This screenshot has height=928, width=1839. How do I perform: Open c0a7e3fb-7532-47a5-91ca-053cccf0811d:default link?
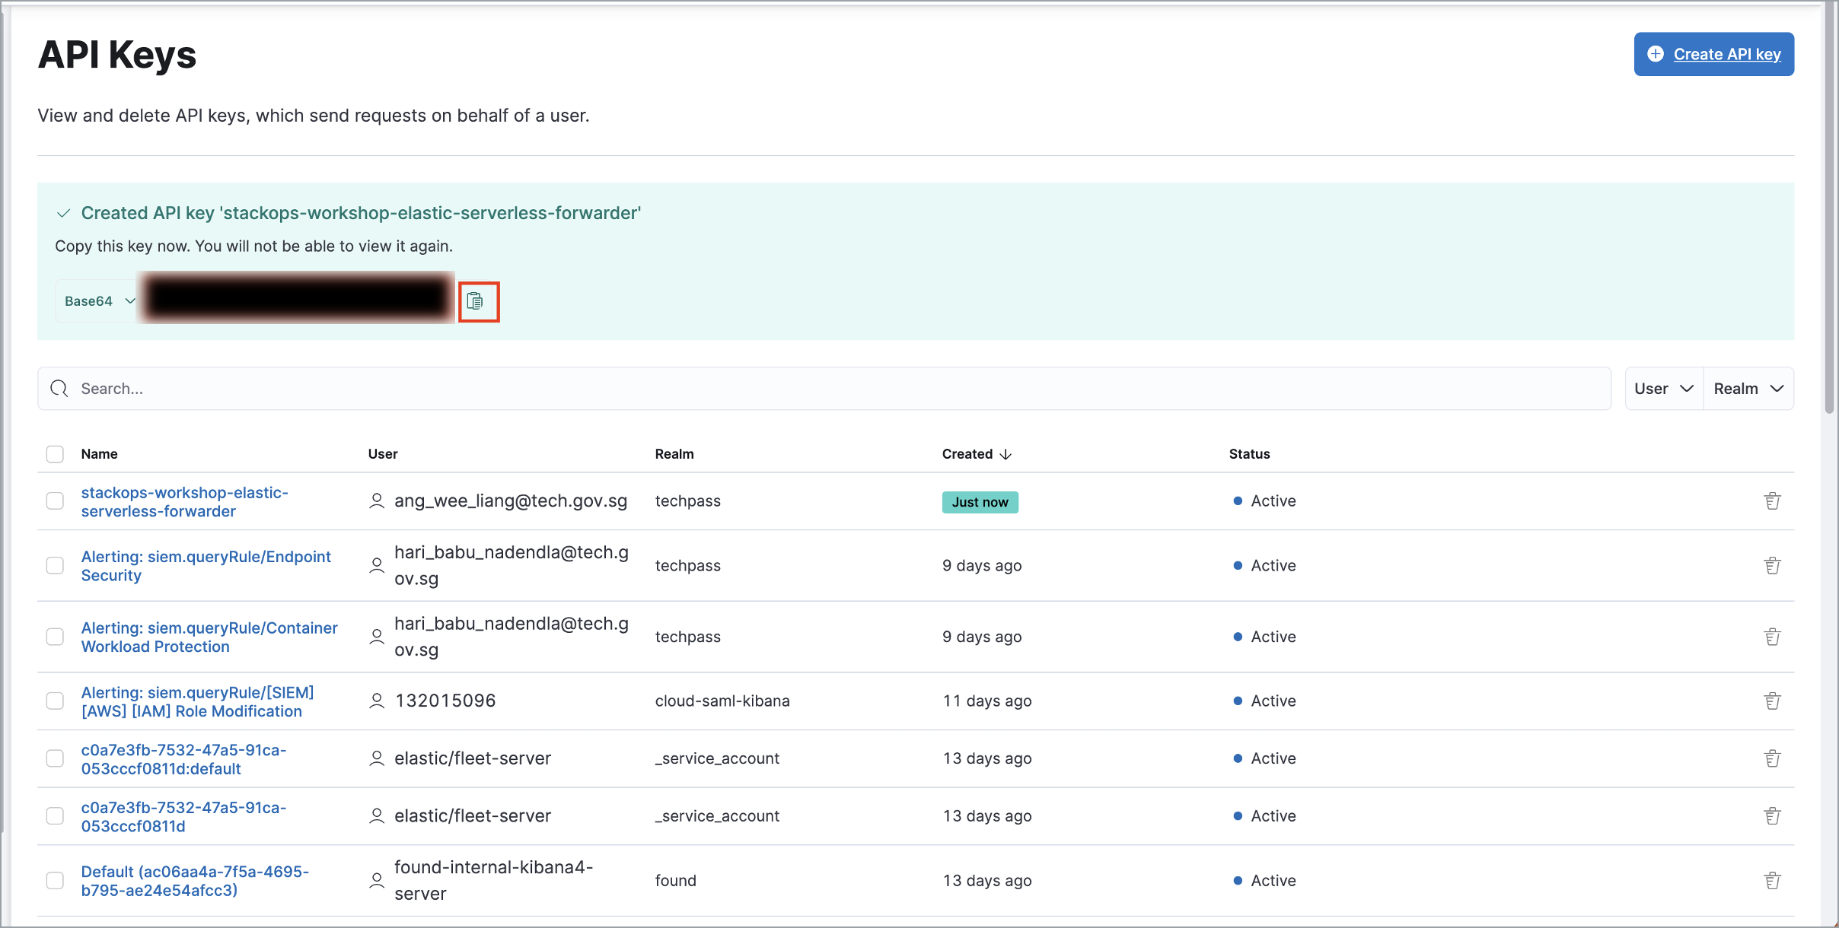click(x=184, y=759)
